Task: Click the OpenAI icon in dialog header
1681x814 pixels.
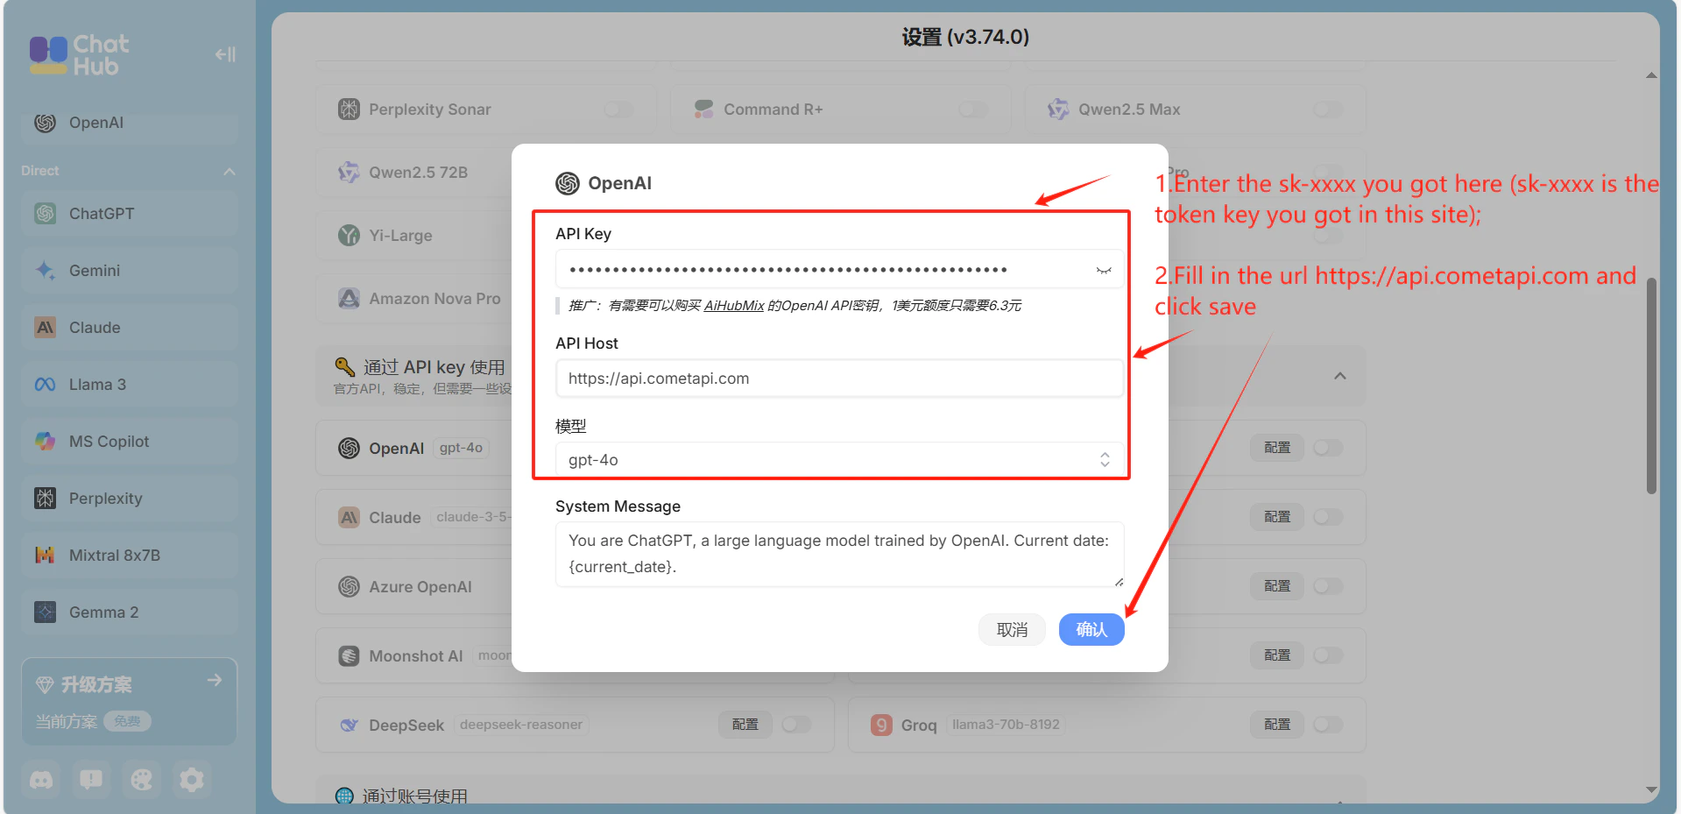Action: click(x=568, y=183)
